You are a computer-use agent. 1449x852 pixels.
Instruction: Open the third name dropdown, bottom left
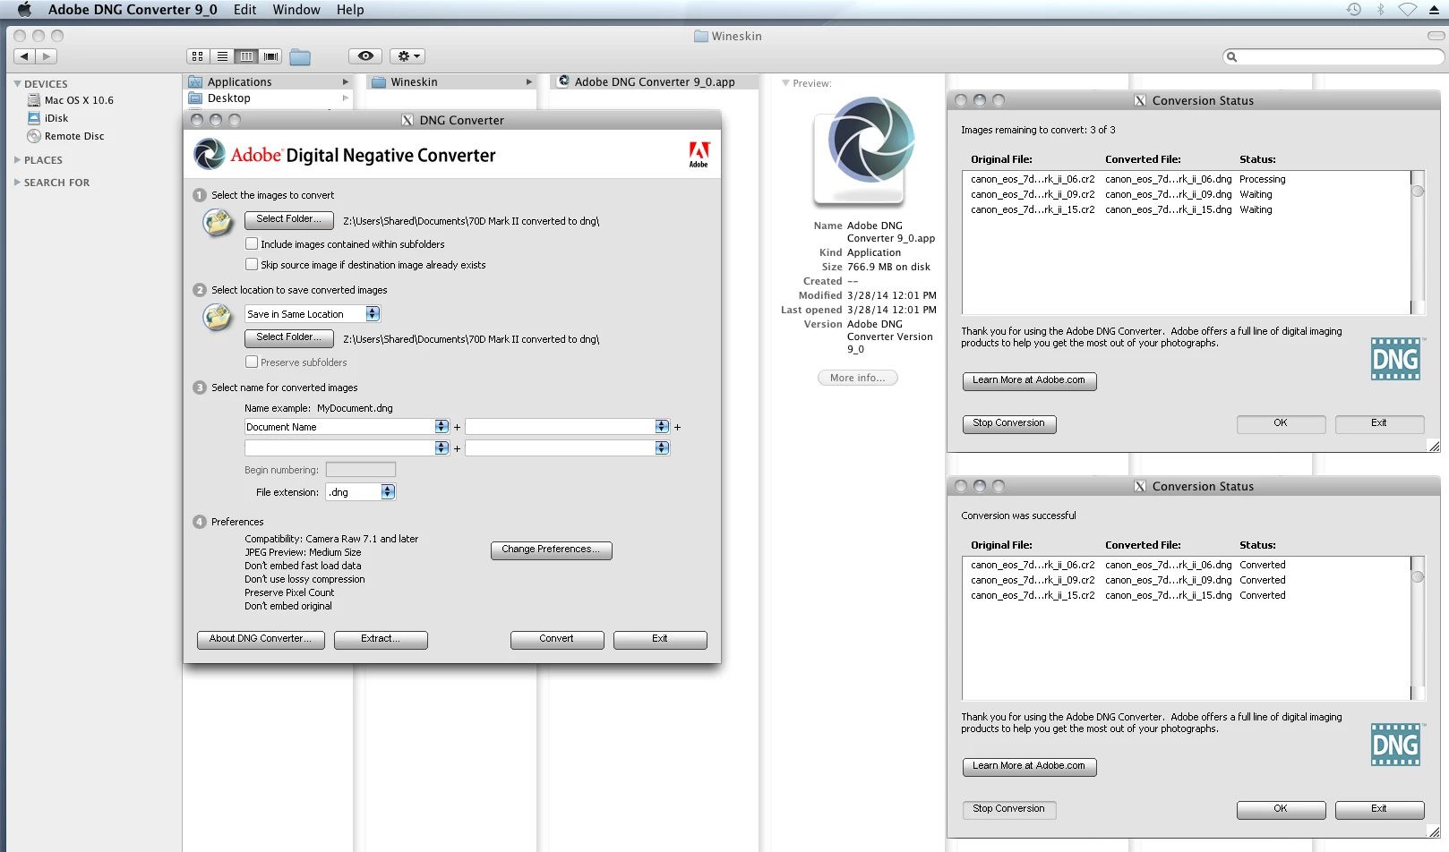click(x=347, y=447)
